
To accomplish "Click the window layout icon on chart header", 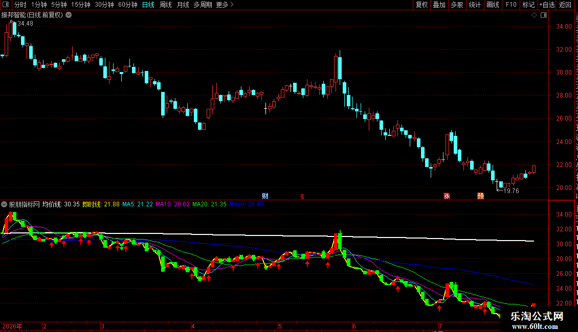I will [x=544, y=15].
